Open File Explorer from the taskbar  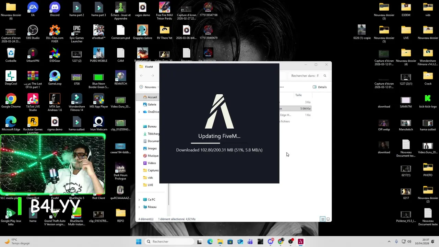(220, 242)
